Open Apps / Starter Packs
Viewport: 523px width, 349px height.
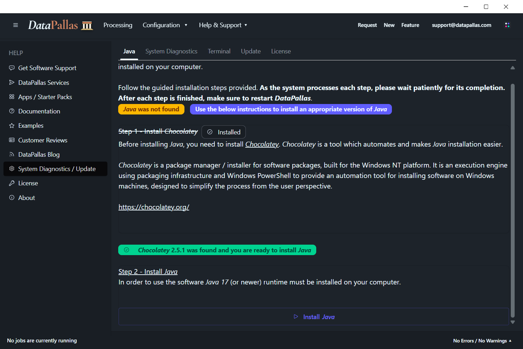(55, 97)
